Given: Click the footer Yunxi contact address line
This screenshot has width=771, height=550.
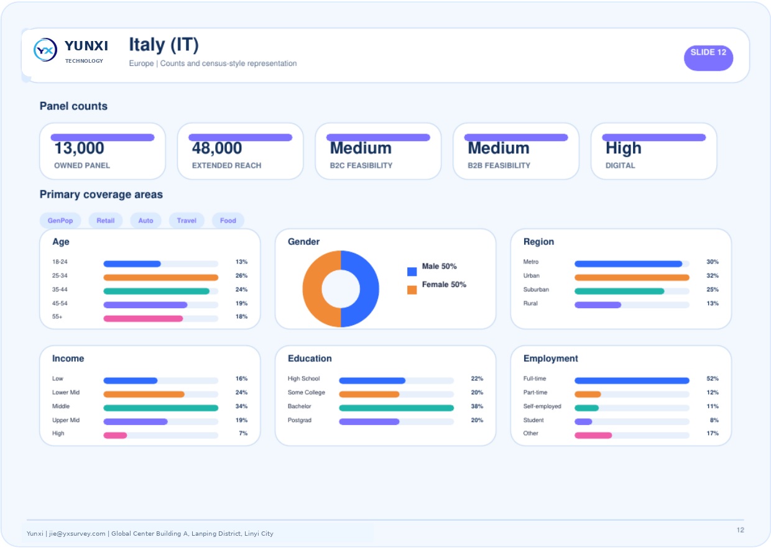Looking at the screenshot, I should tap(150, 534).
